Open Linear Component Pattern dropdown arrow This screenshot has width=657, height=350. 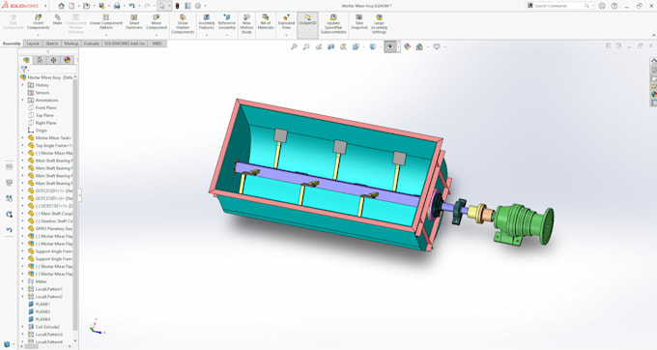pyautogui.click(x=106, y=35)
